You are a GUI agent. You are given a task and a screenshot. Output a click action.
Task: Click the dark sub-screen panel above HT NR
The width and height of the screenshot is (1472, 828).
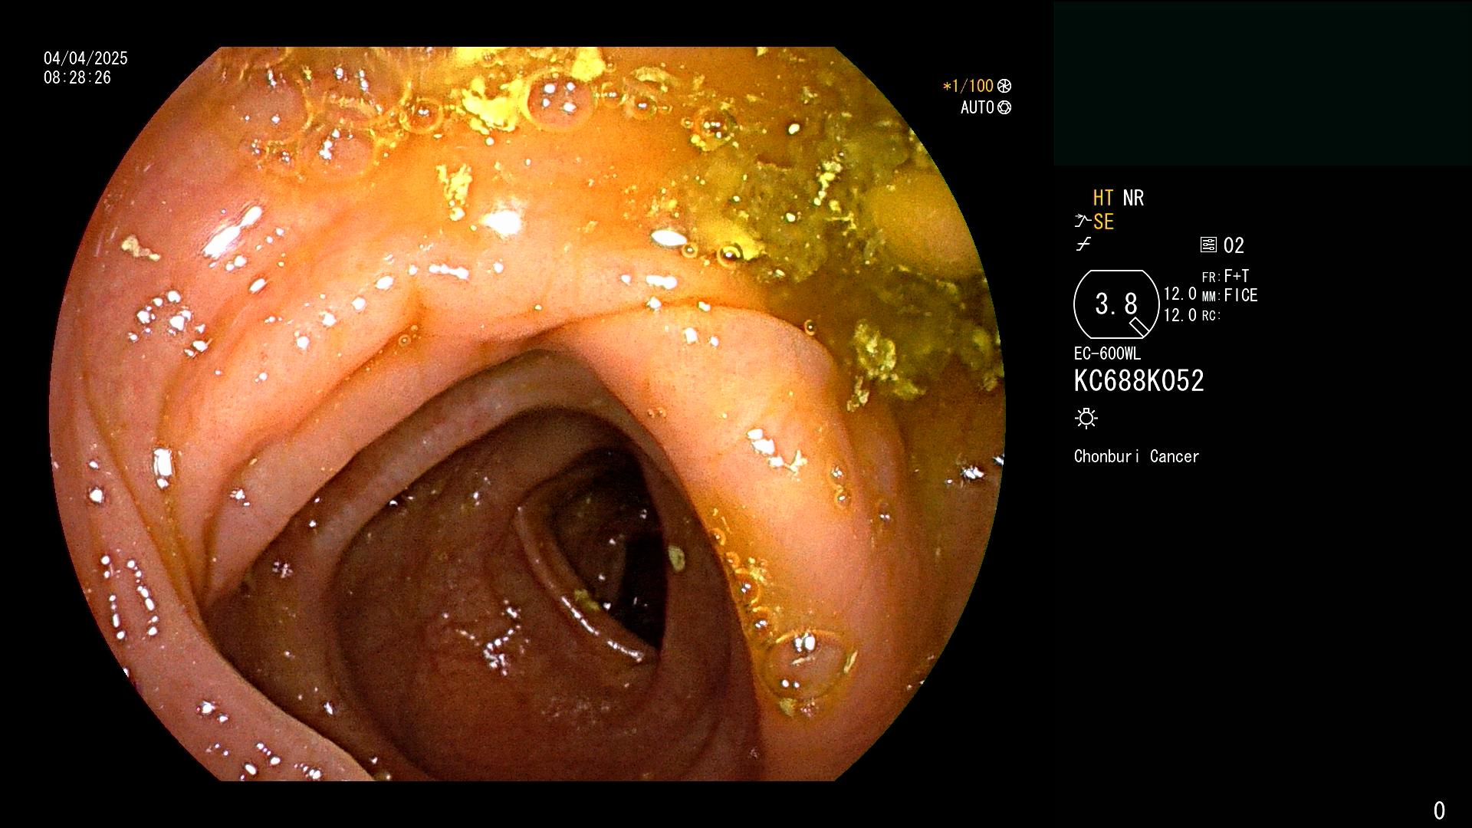pyautogui.click(x=1262, y=84)
